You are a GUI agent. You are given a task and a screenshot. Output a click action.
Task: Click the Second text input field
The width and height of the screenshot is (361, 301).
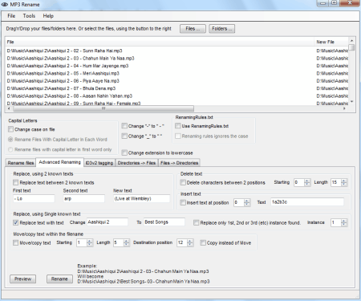click(83, 198)
